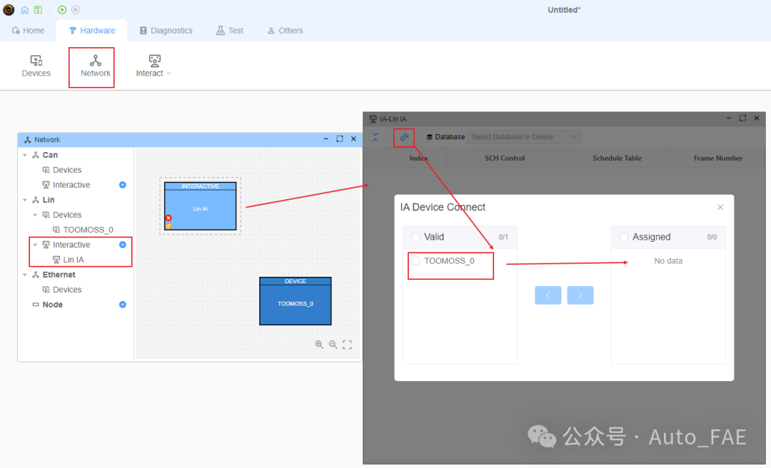Viewport: 771px width, 468px height.
Task: Close the Network panel
Action: pos(353,139)
